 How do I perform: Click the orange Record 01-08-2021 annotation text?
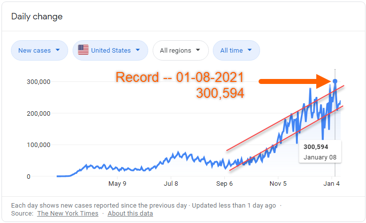coord(180,77)
